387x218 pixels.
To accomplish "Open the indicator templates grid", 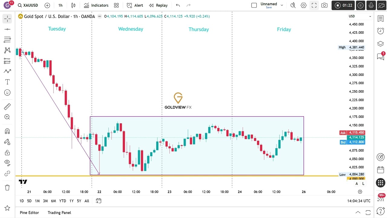I will tap(116, 5).
